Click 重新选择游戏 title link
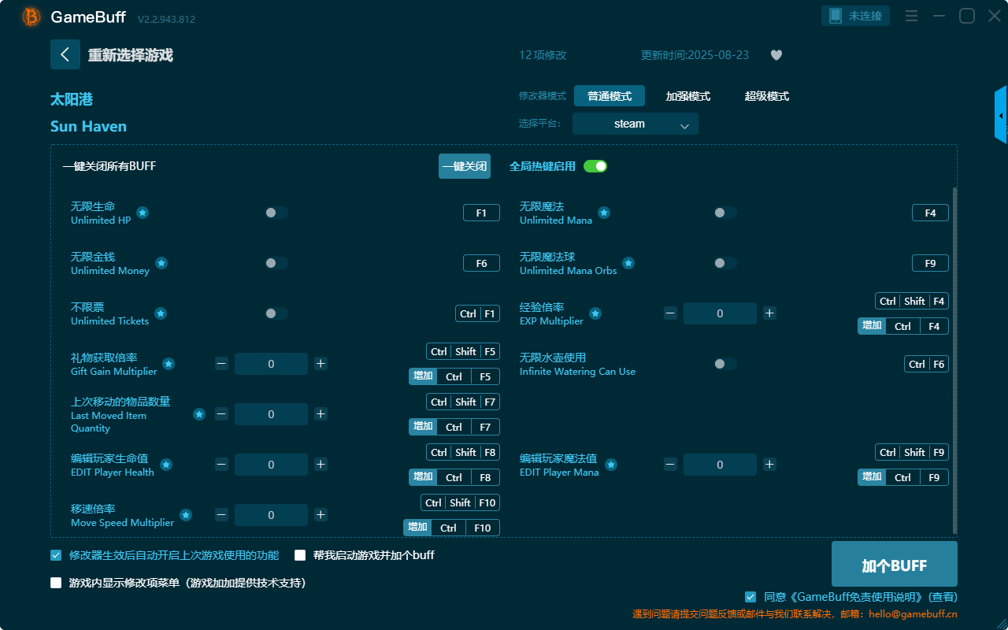The height and width of the screenshot is (630, 1008). [131, 55]
